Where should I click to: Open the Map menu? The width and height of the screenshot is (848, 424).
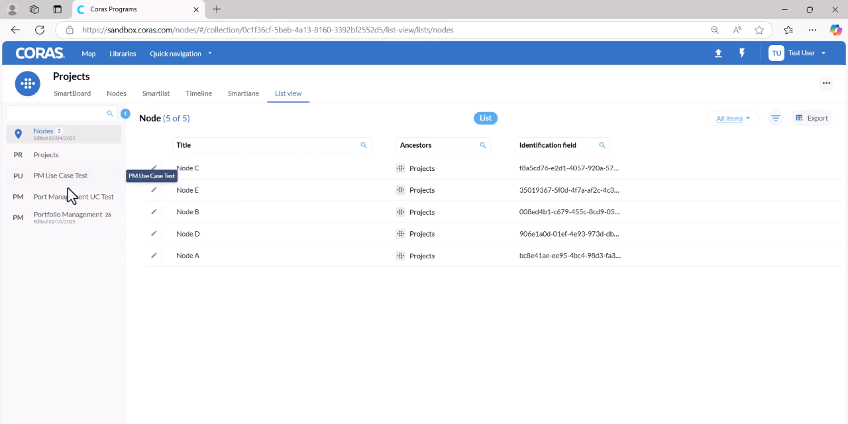point(89,54)
